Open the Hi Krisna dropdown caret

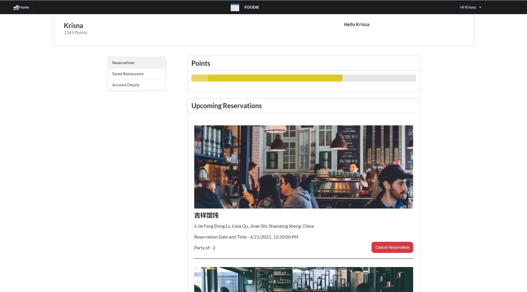[480, 7]
